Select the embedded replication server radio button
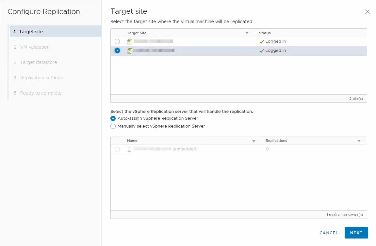Viewport: 376px width, 246px height. pos(117,149)
